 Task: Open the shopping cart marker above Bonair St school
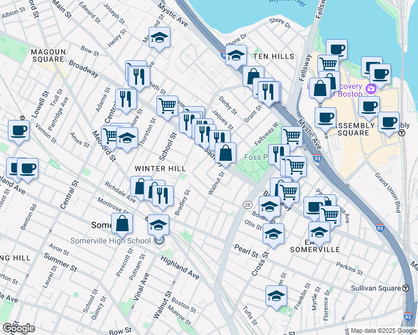pyautogui.click(x=289, y=193)
